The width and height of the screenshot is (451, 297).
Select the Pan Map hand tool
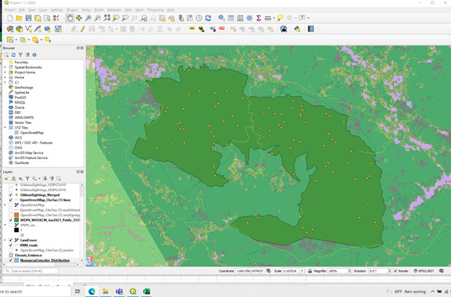click(69, 18)
